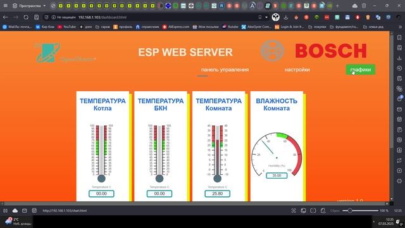Go forward with the forward arrow
Viewport: 405px width, 228px height.
pos(16,17)
